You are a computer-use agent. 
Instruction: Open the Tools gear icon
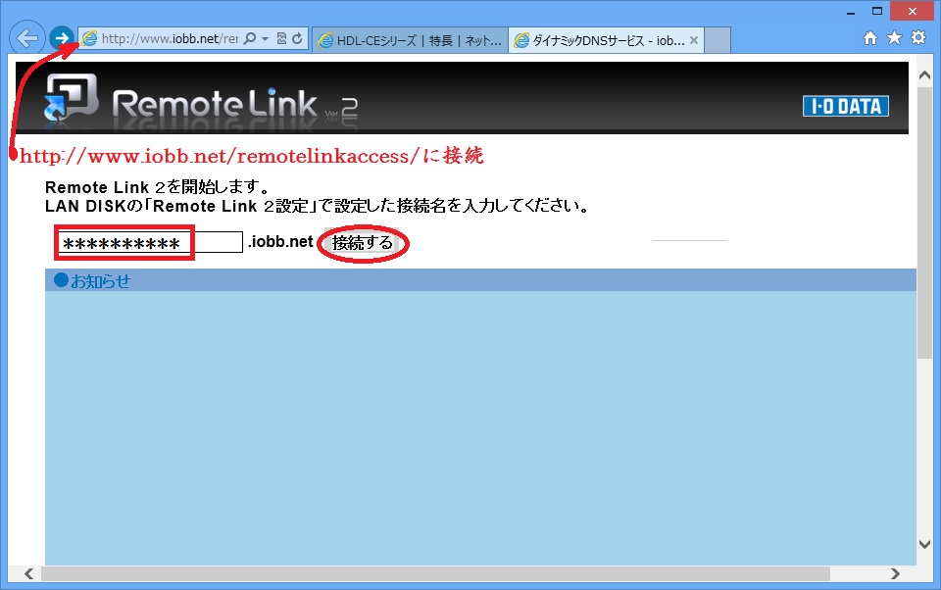(918, 38)
